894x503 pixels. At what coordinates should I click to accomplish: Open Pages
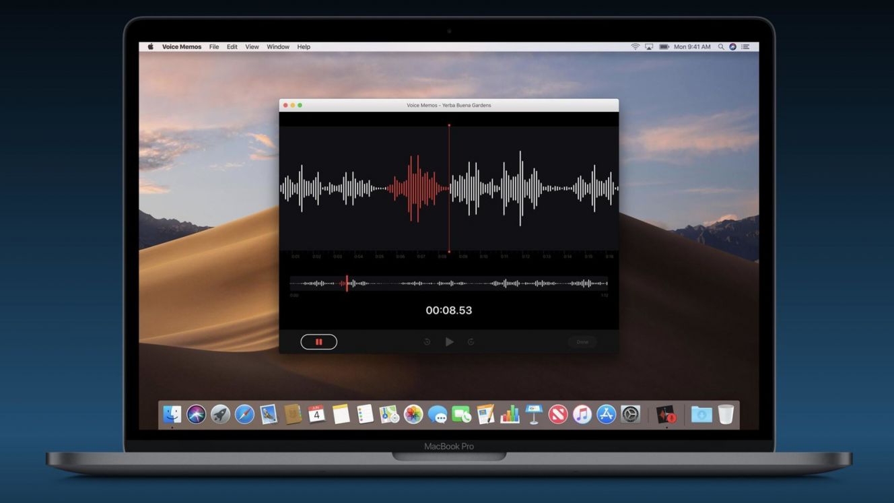click(x=485, y=414)
